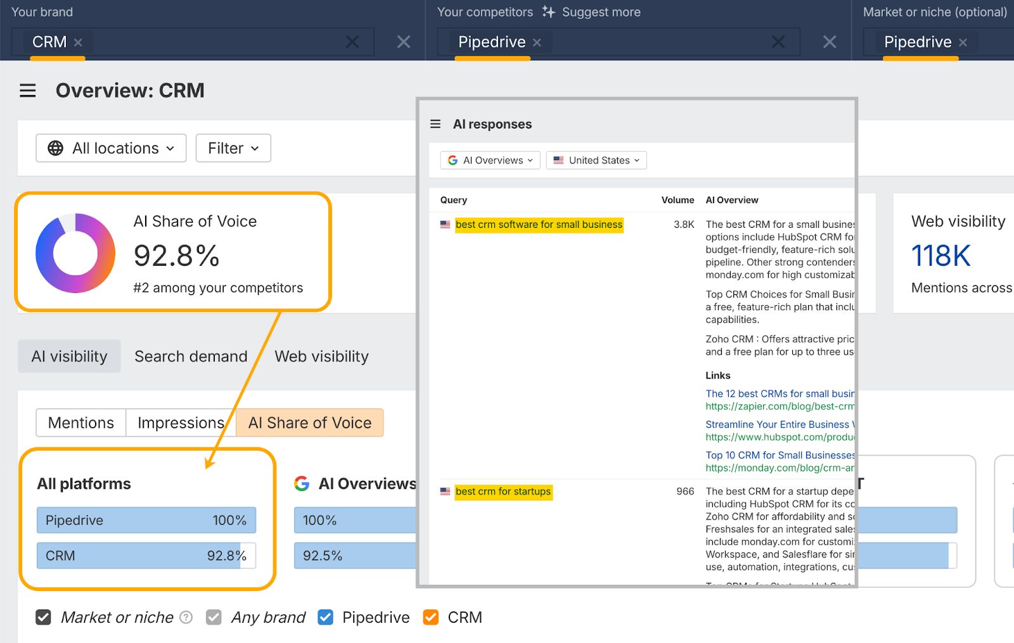
Task: Clear the Your brand input field
Action: 353,41
